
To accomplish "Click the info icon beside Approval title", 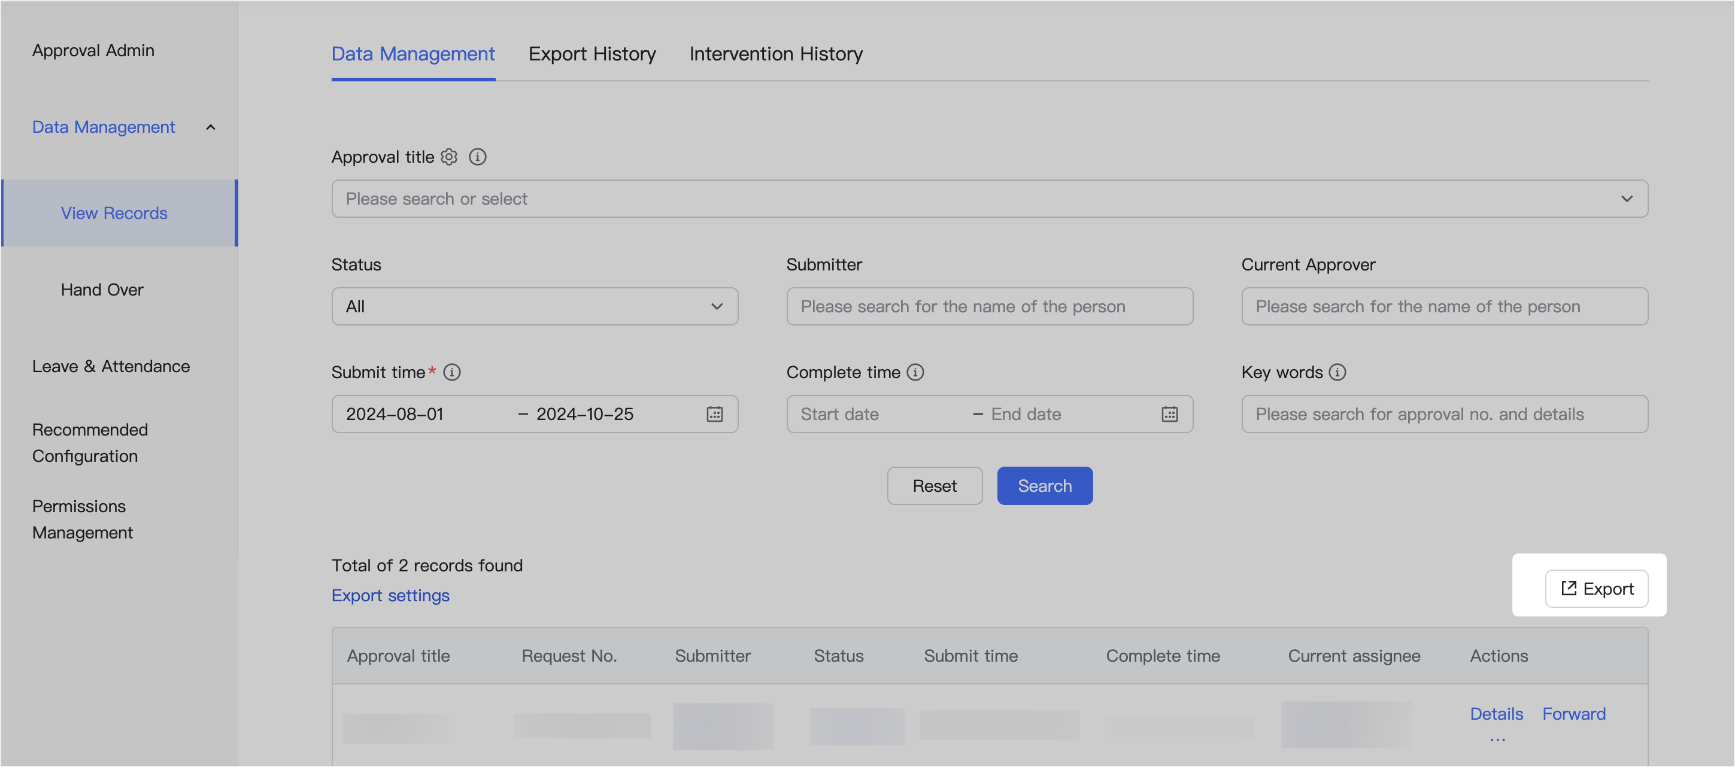I will [478, 157].
